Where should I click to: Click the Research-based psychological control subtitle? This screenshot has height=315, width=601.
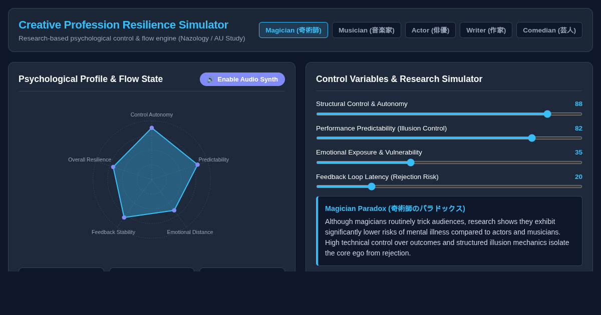coord(132,38)
